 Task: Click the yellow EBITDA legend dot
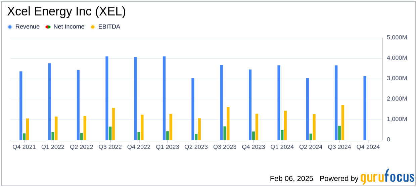(x=93, y=27)
